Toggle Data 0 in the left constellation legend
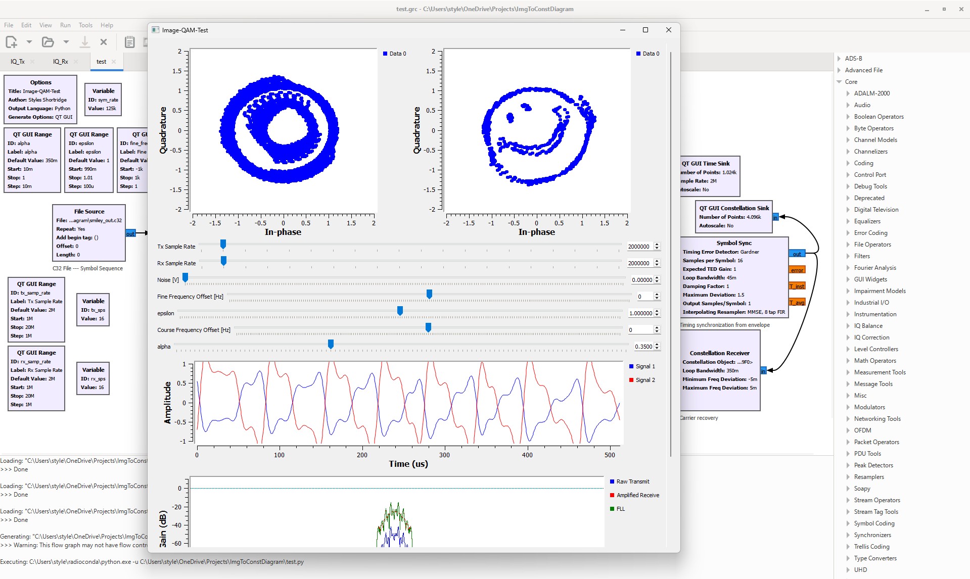 tap(394, 54)
